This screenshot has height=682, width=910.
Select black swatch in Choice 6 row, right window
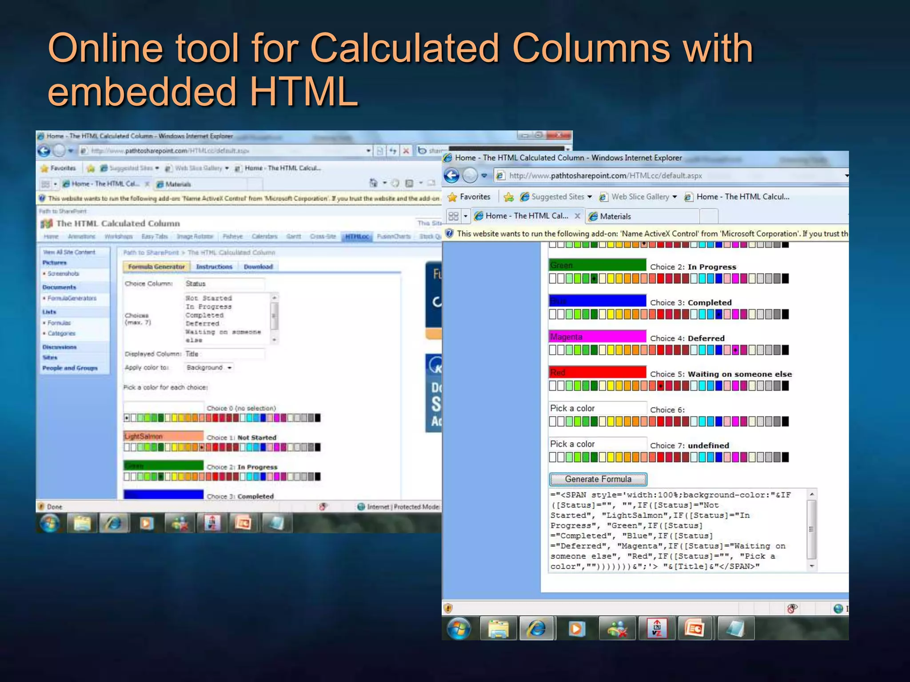coord(785,421)
